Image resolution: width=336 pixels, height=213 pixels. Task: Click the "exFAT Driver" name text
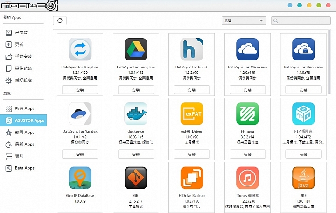[x=192, y=131]
